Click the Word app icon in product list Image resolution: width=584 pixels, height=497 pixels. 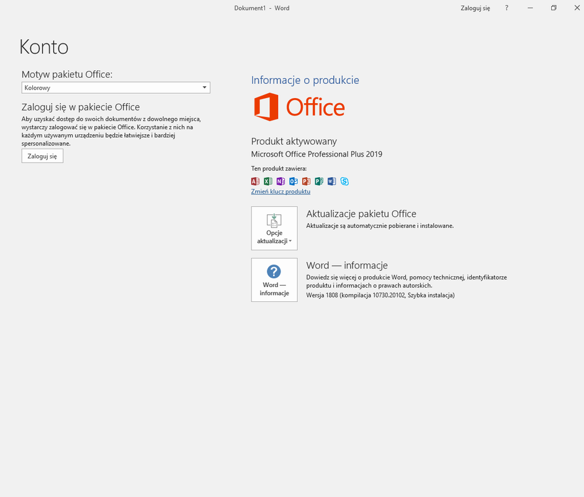pos(331,181)
